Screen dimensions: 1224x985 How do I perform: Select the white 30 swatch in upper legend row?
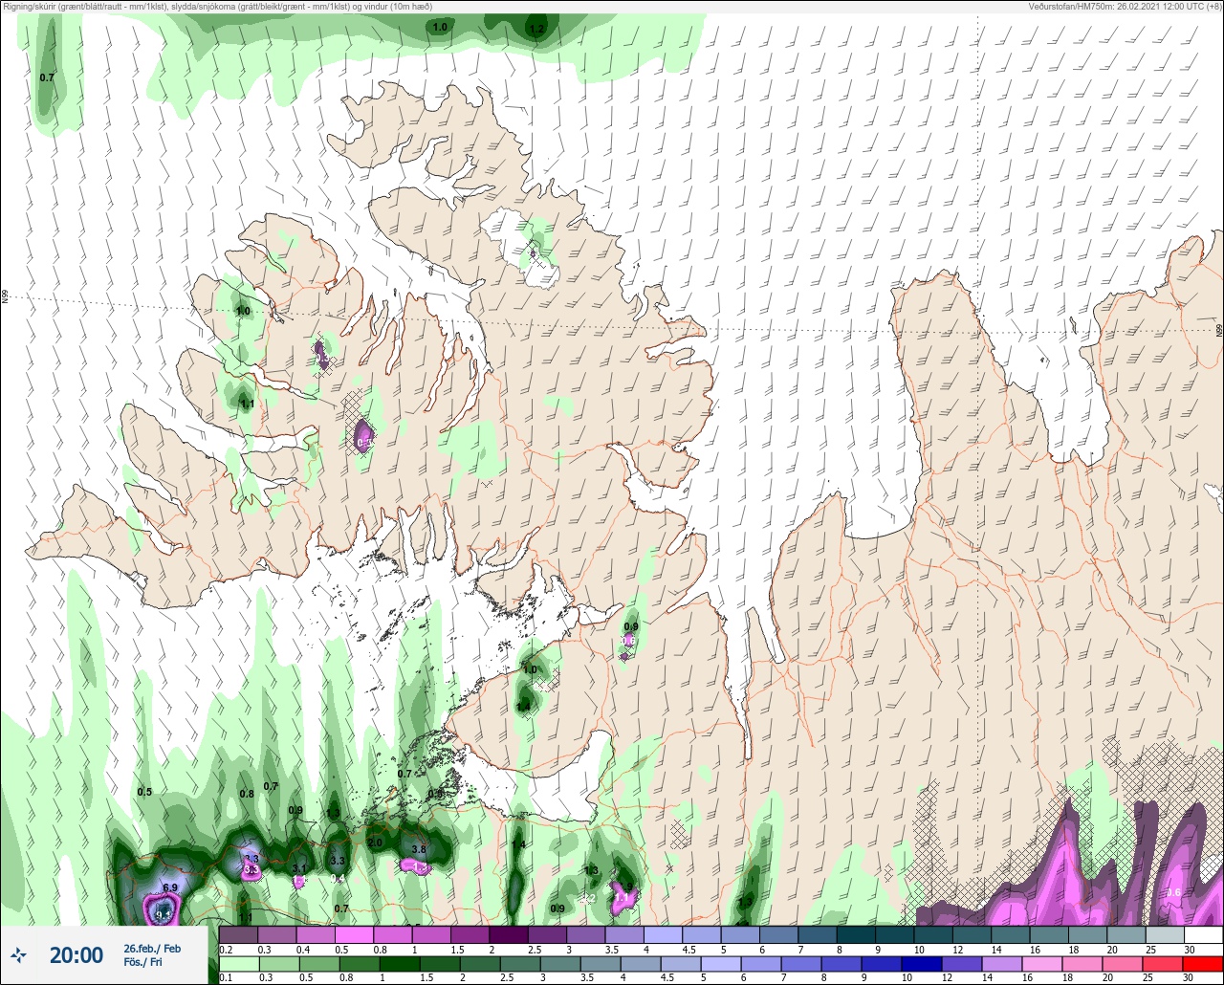coord(1203,934)
